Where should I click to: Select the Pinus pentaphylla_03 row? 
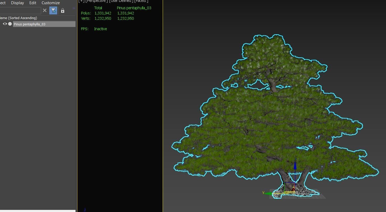pyautogui.click(x=44, y=24)
